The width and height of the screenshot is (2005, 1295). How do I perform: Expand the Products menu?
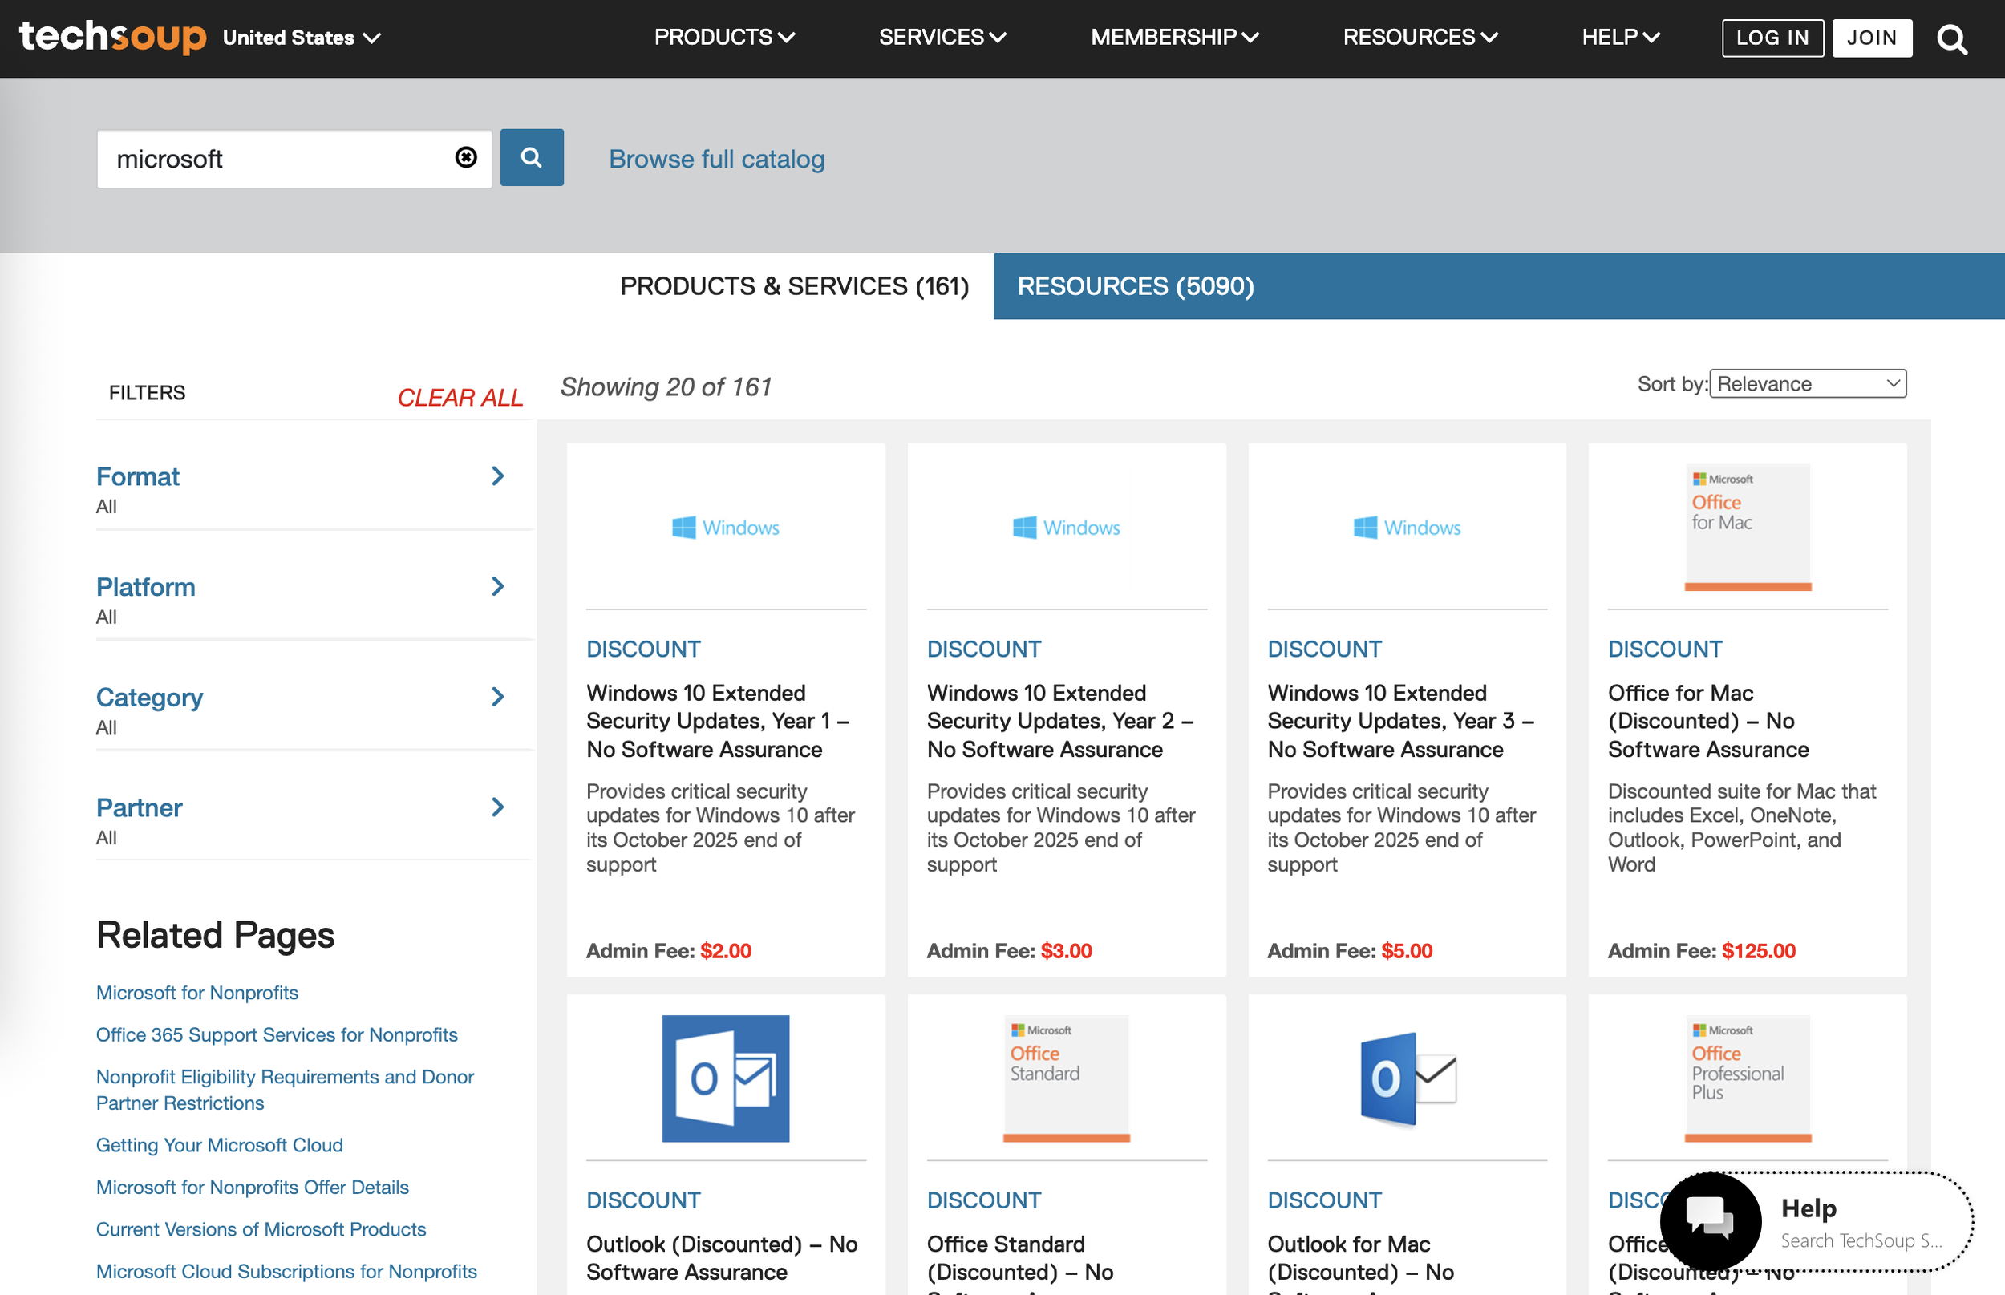(725, 37)
